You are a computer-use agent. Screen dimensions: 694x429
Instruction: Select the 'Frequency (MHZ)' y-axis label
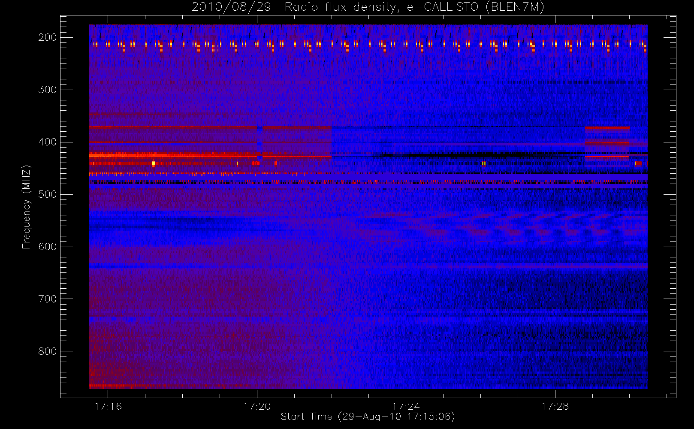(27, 207)
